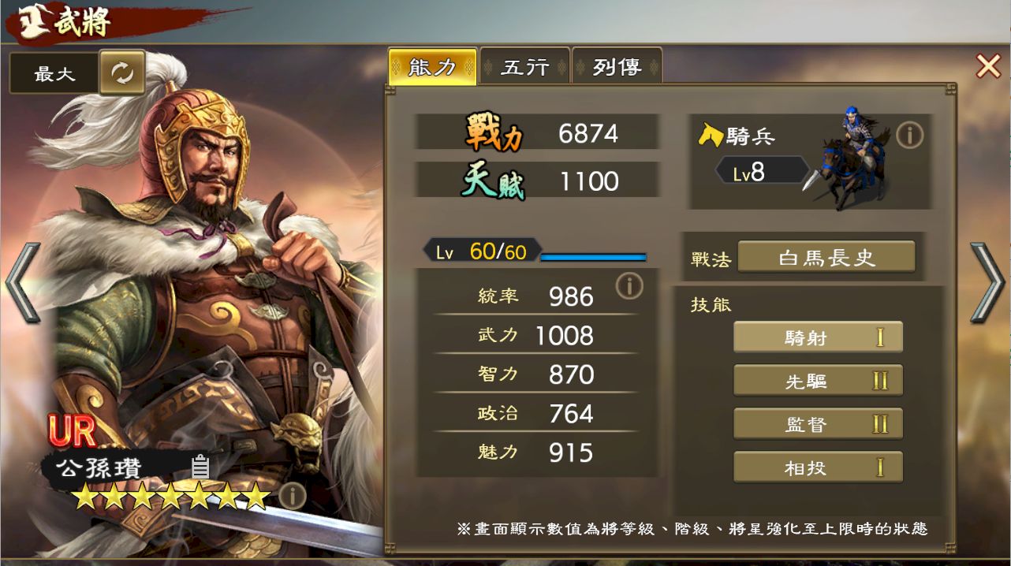Click the refresh arrows icon beside 最大

122,73
